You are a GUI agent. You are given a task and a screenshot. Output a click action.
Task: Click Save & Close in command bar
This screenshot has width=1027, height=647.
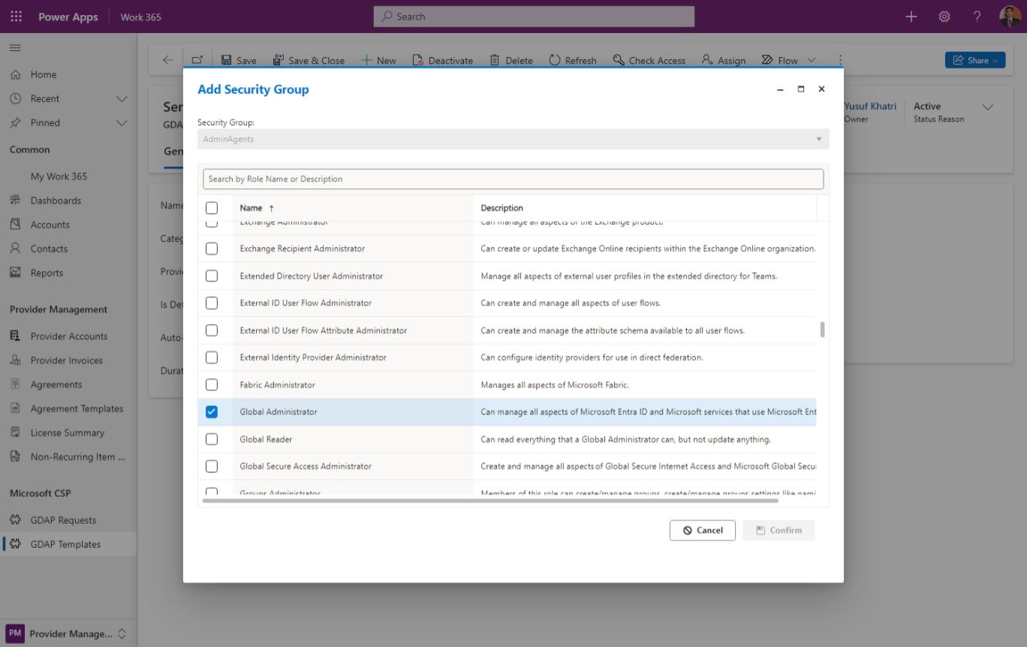click(x=309, y=60)
